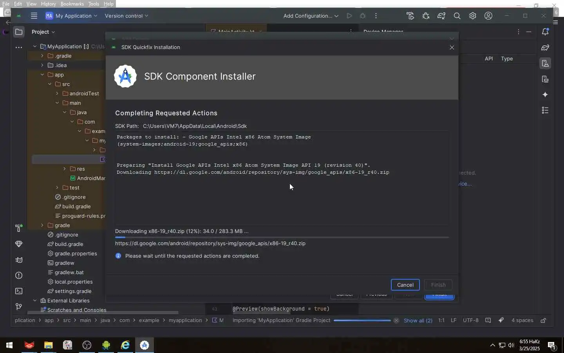Close the SDK Quickfix Installation dialog
This screenshot has height=353, width=564.
click(452, 47)
